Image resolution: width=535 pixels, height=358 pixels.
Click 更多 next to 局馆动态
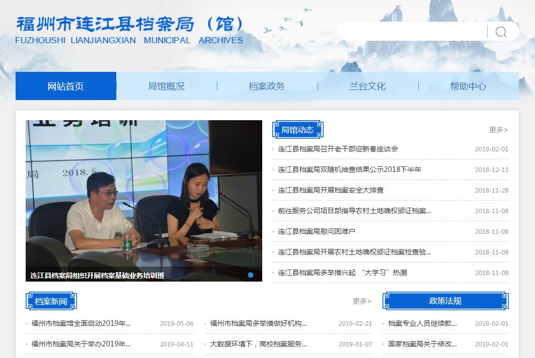click(x=498, y=130)
